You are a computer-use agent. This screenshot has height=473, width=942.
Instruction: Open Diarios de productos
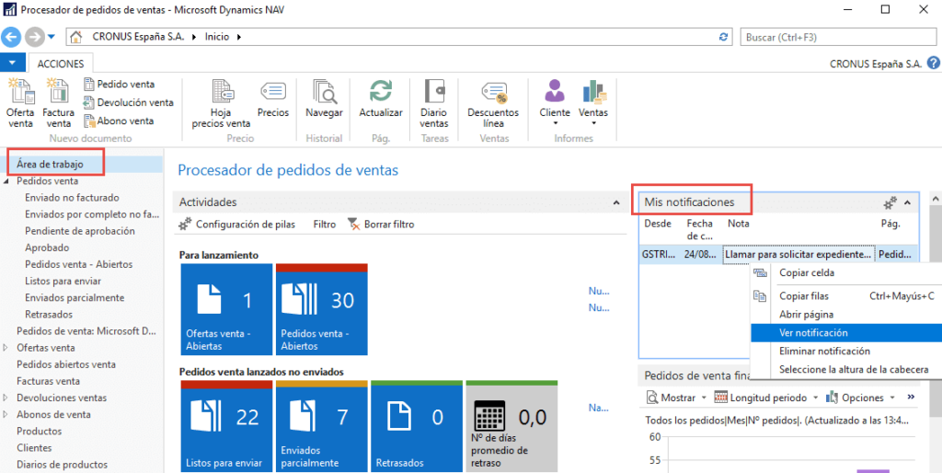62,465
